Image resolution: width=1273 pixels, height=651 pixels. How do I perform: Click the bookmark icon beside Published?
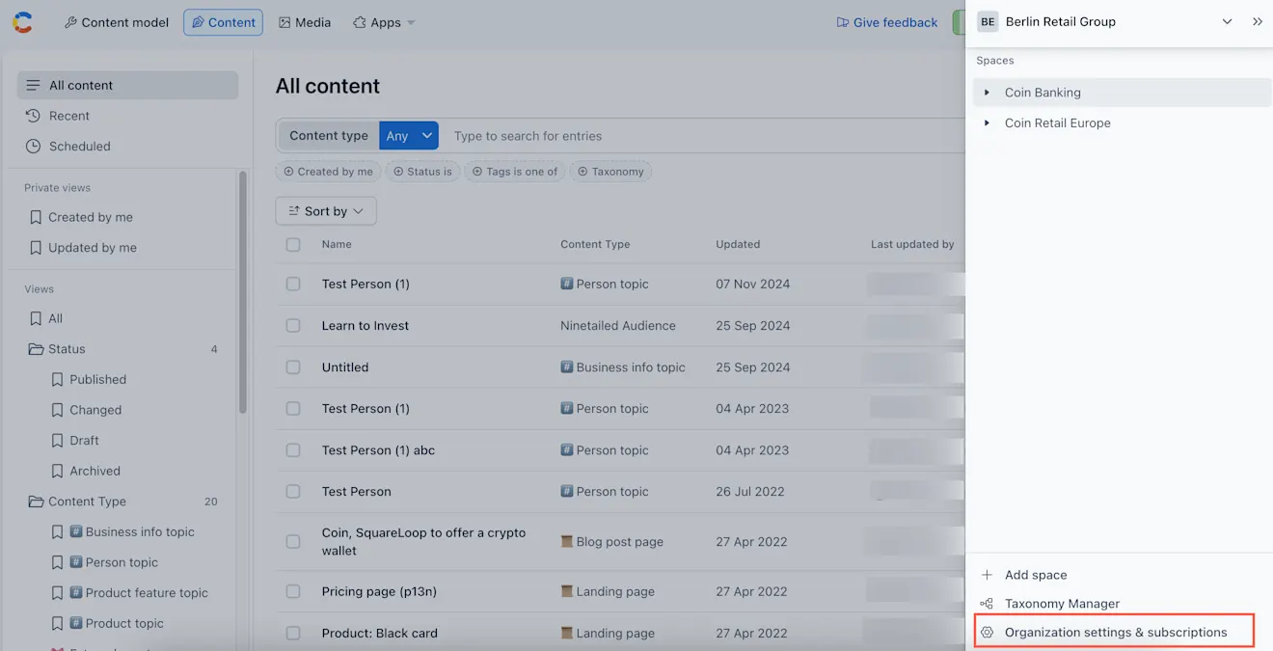[x=57, y=380]
